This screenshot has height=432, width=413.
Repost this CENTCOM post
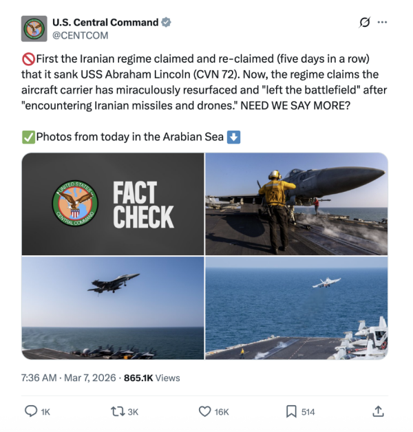tap(117, 411)
